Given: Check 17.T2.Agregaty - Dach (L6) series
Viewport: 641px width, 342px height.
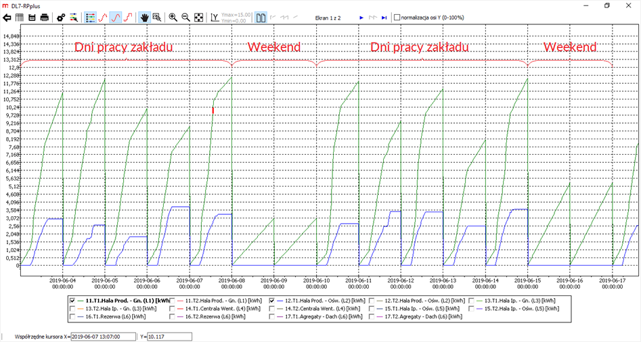Looking at the screenshot, I should pos(372,316).
